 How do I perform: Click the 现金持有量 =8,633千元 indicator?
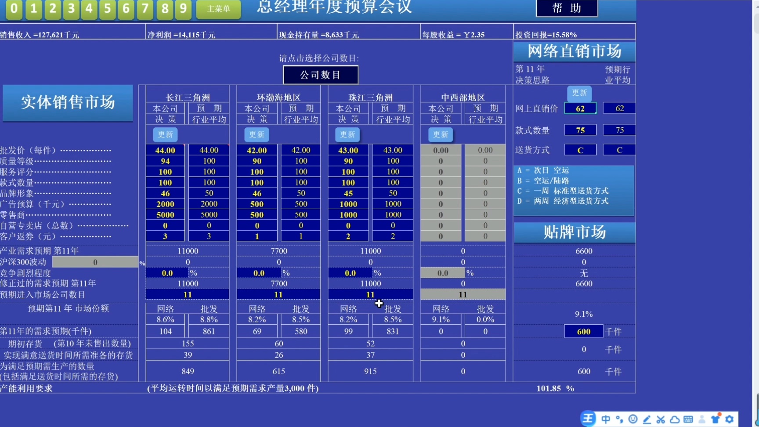[x=319, y=35]
